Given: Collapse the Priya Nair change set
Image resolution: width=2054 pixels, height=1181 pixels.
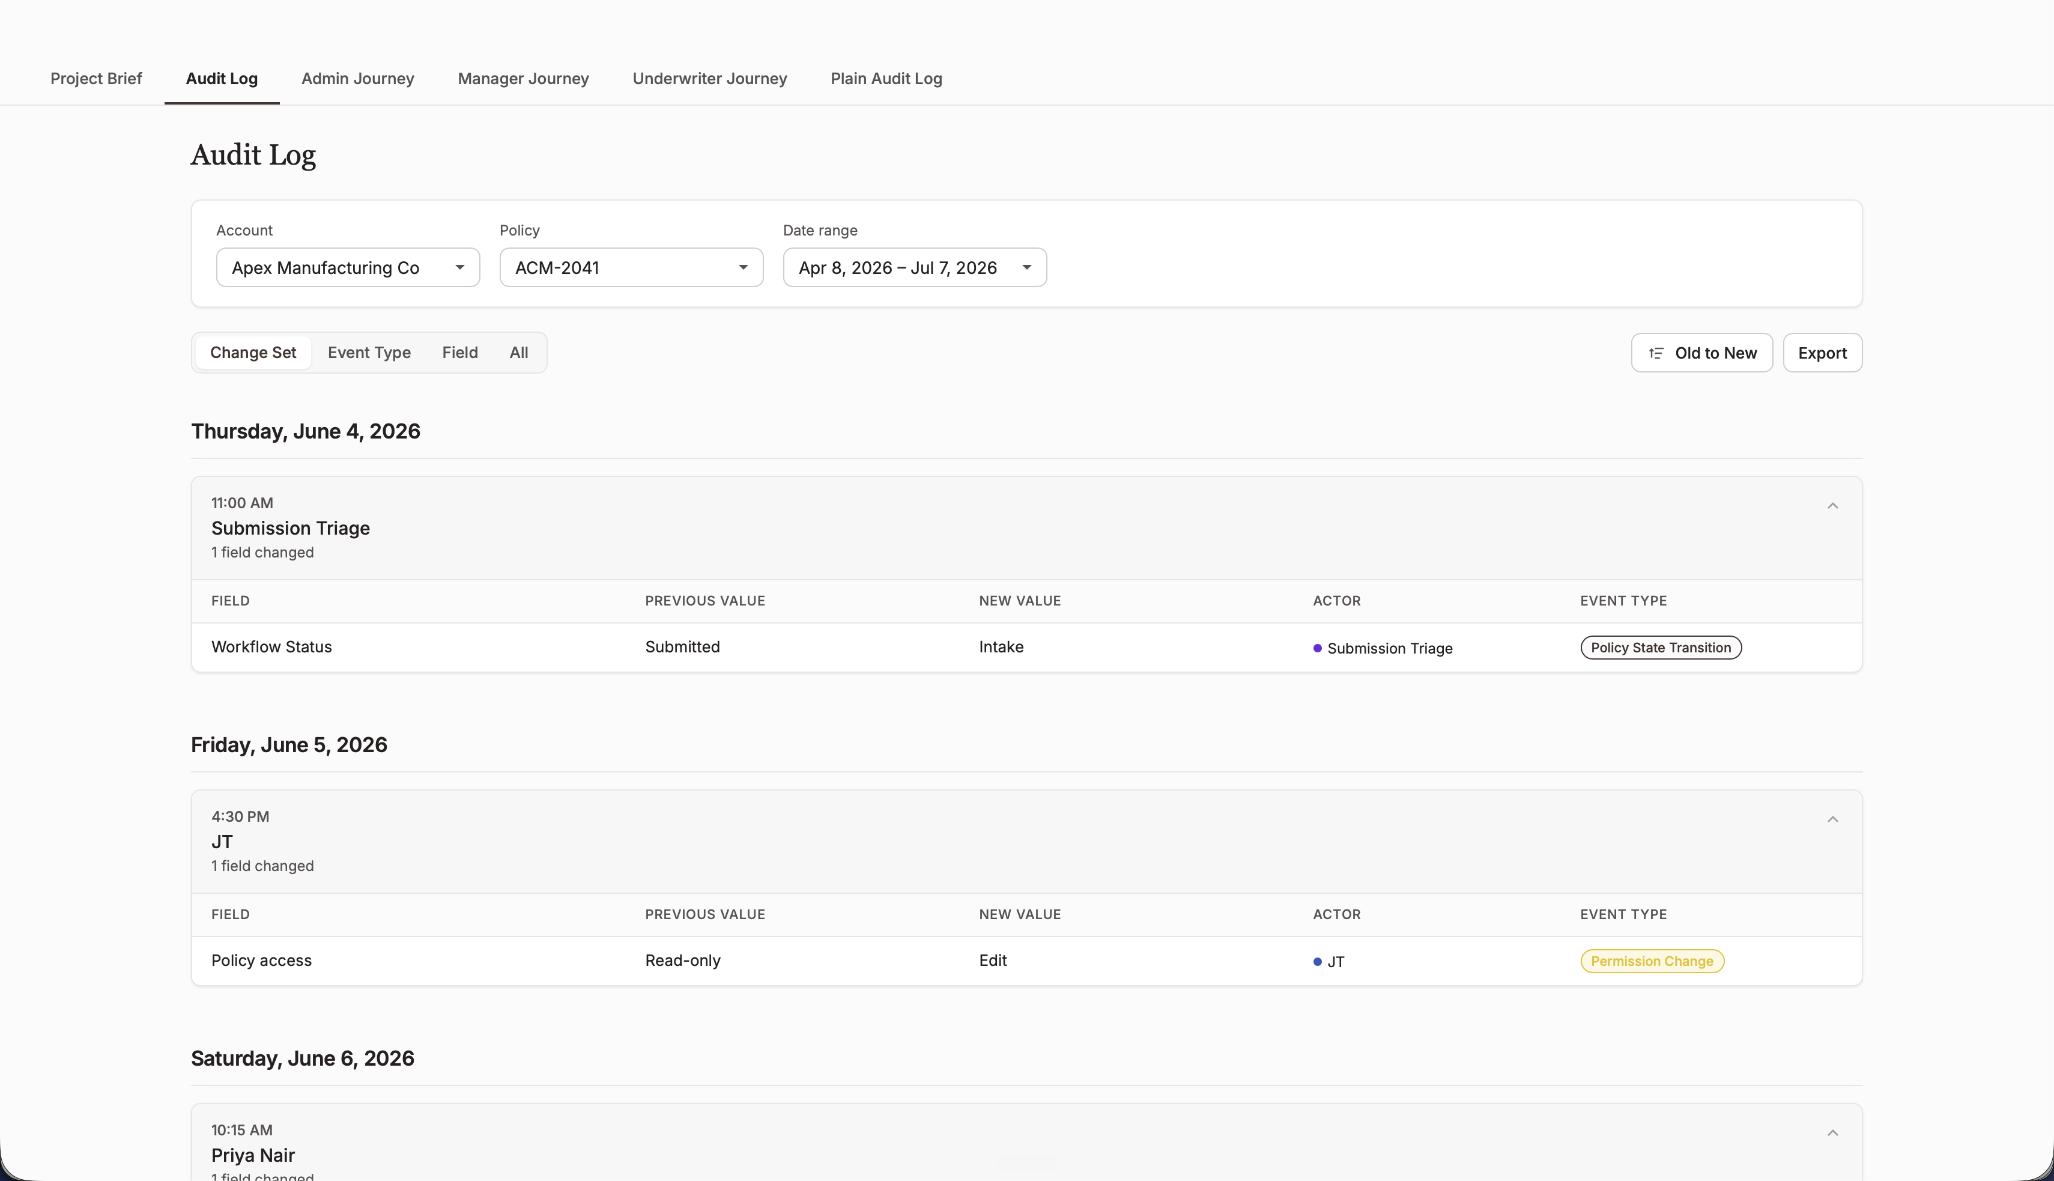Looking at the screenshot, I should coord(1832,1133).
